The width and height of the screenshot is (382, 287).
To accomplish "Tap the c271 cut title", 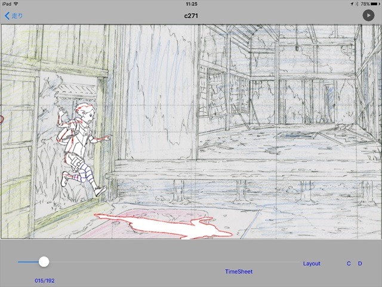I will (191, 16).
